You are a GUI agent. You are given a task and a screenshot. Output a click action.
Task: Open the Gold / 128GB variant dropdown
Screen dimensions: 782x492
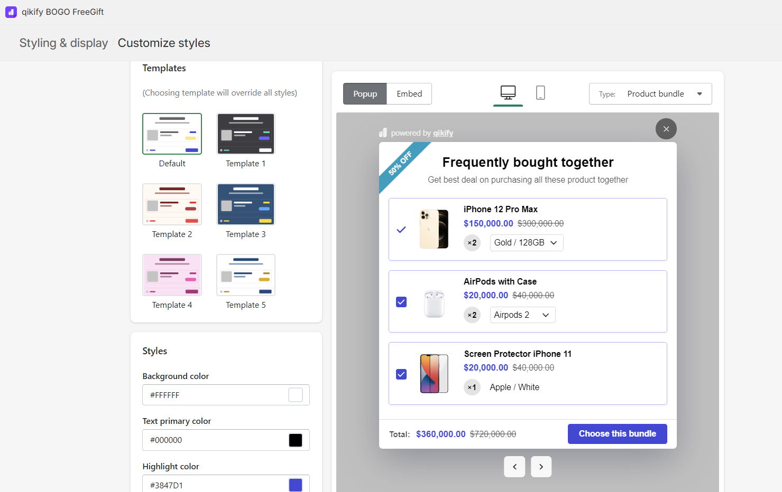(527, 243)
